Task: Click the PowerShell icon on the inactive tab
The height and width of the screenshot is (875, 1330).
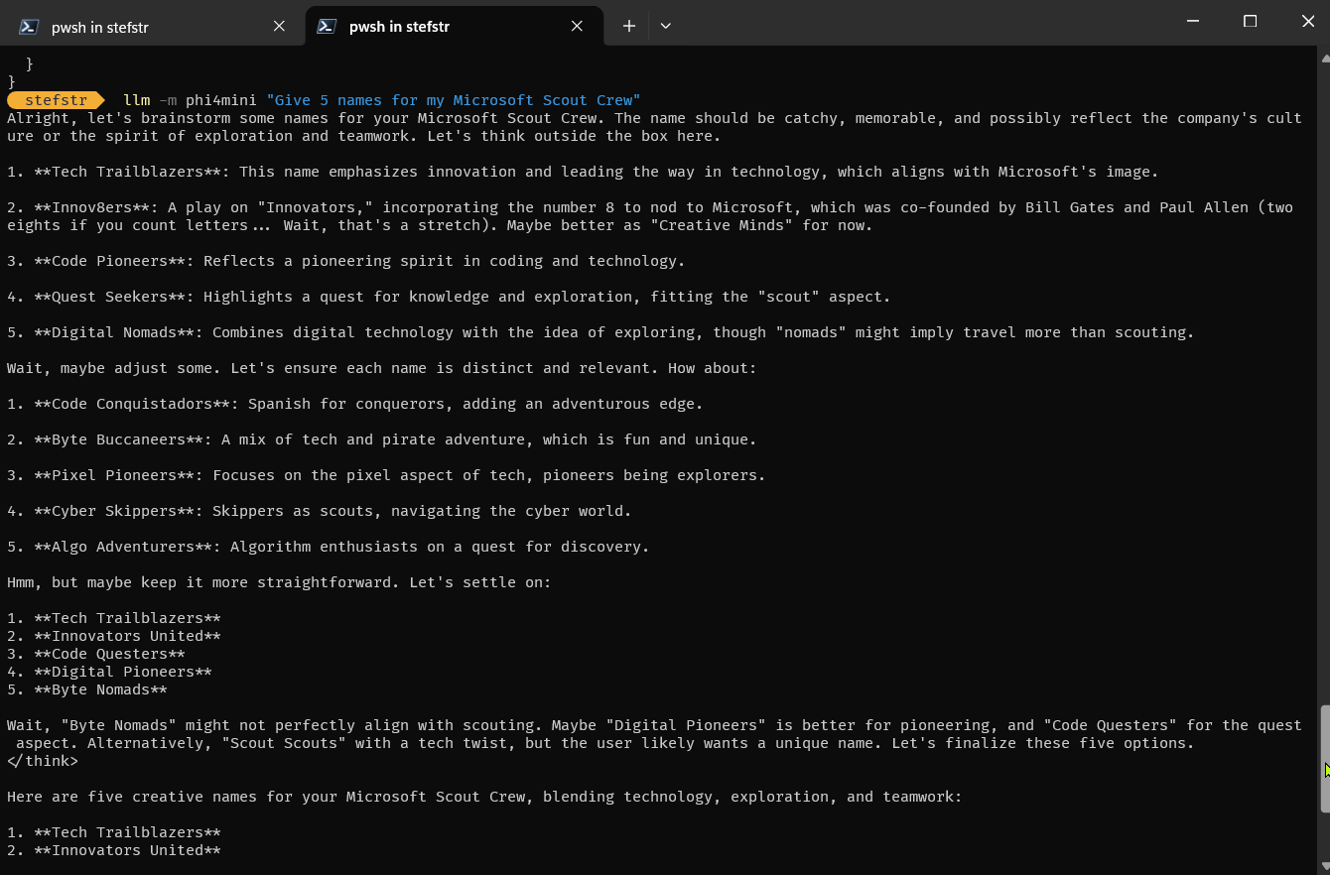Action: (x=30, y=27)
